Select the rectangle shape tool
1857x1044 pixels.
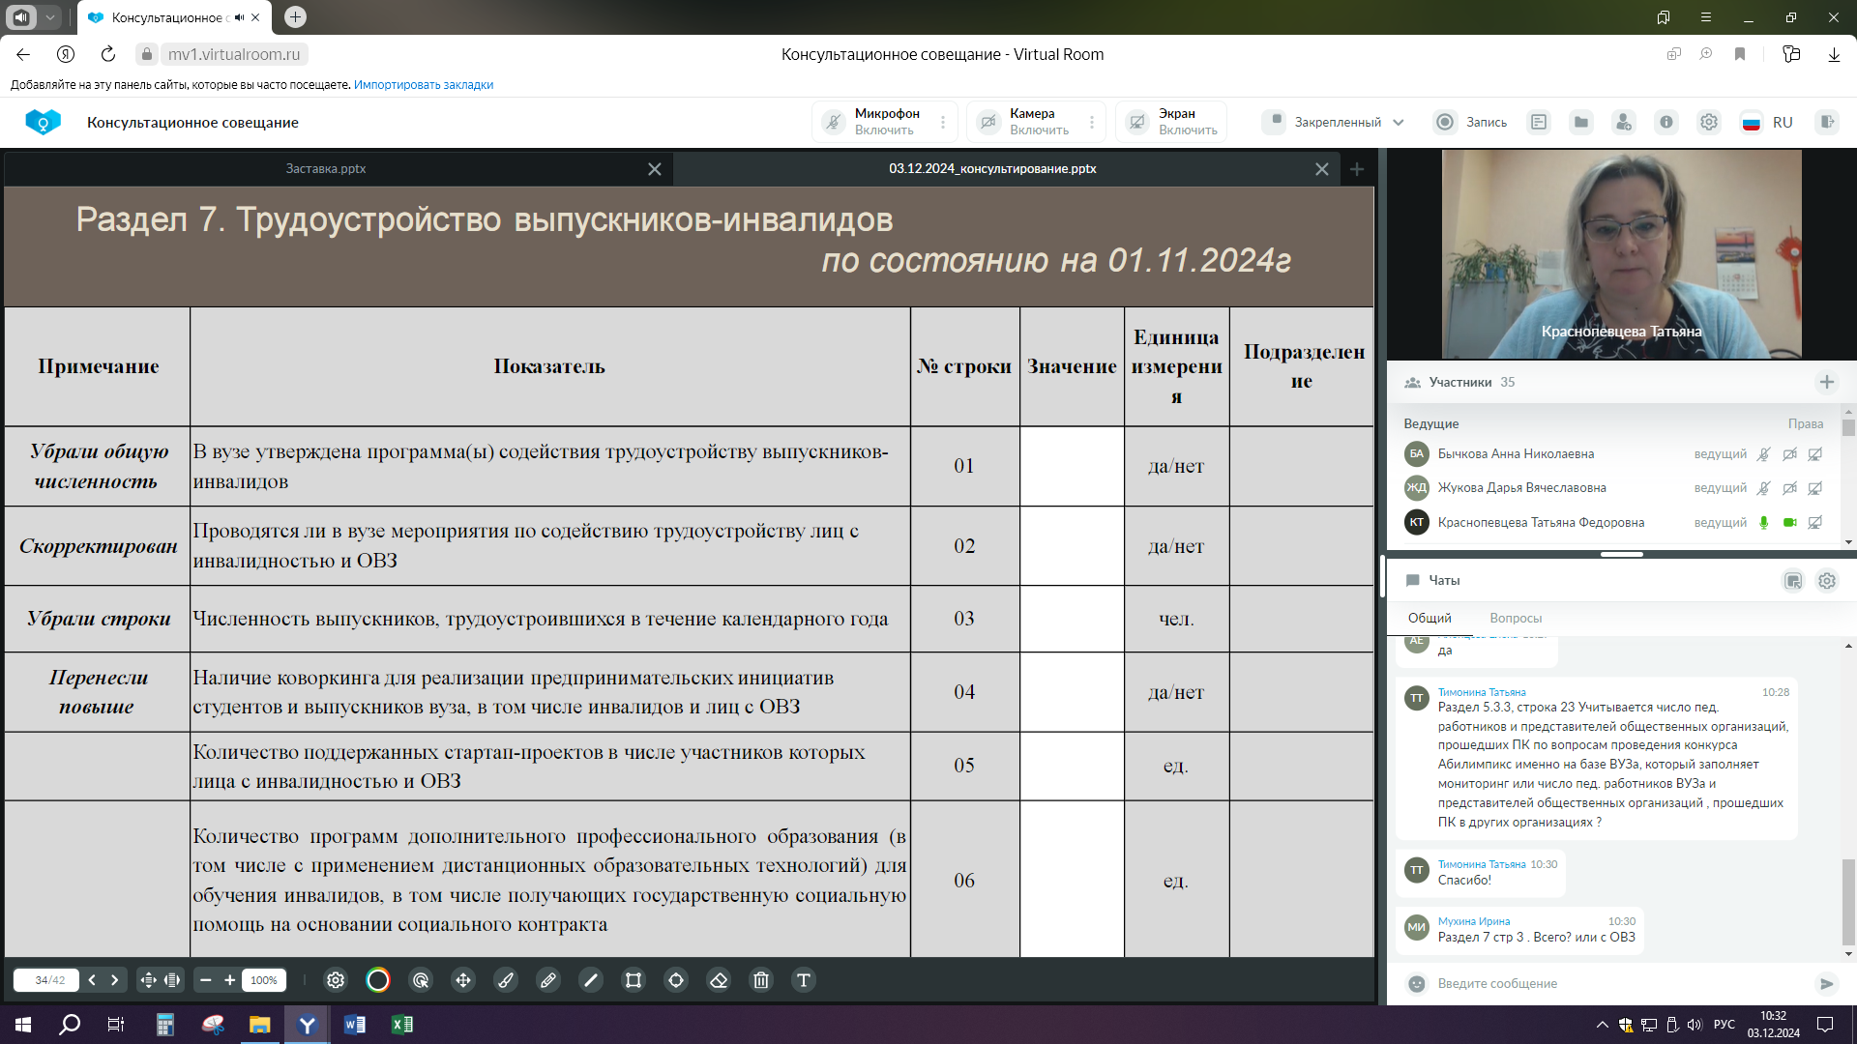pos(634,980)
